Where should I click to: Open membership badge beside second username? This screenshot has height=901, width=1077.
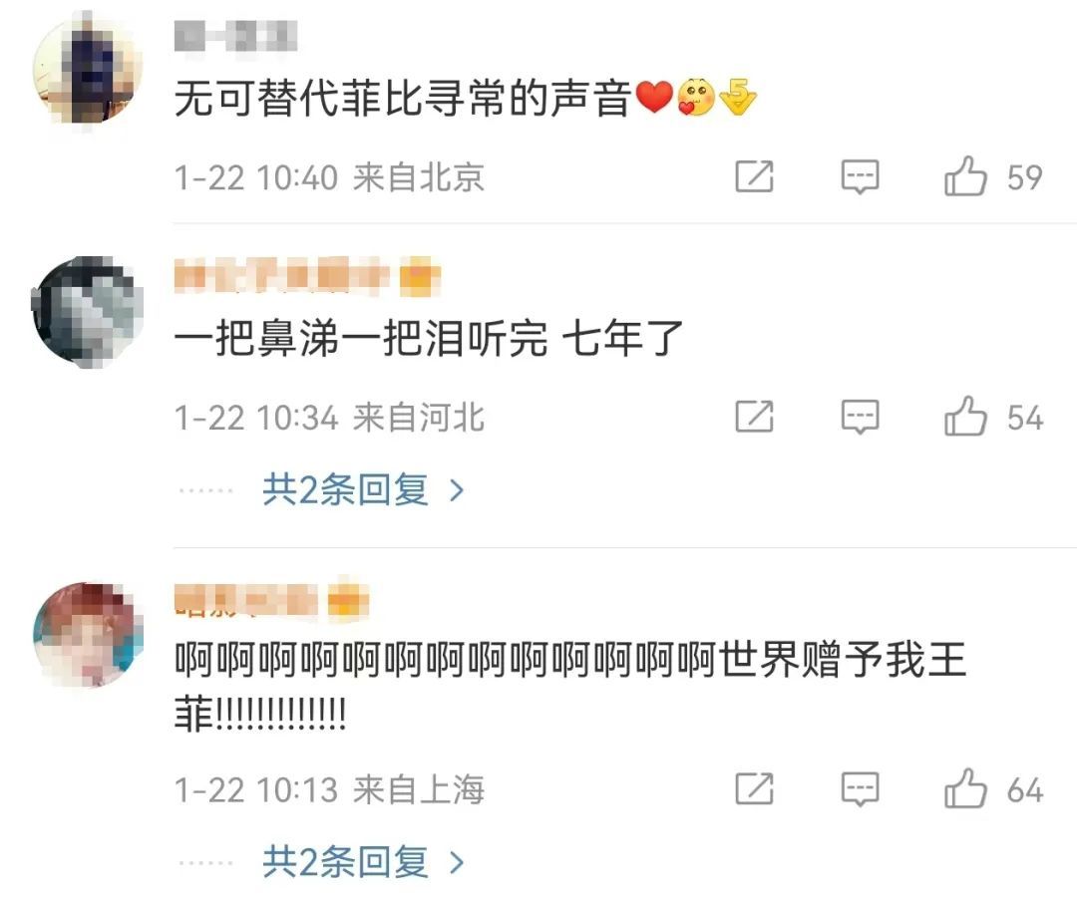[420, 276]
